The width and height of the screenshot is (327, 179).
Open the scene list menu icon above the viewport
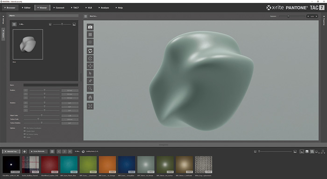(85, 16)
